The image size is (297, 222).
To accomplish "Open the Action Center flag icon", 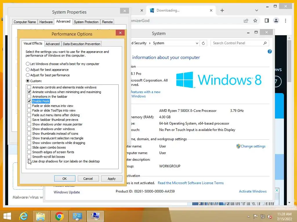I will coord(256,217).
